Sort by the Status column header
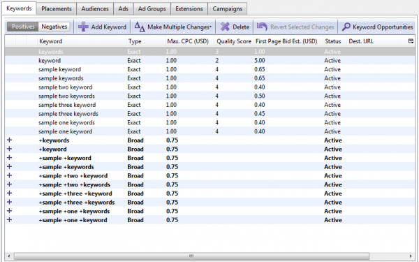Viewport: 419px width, 262px height. pyautogui.click(x=335, y=41)
